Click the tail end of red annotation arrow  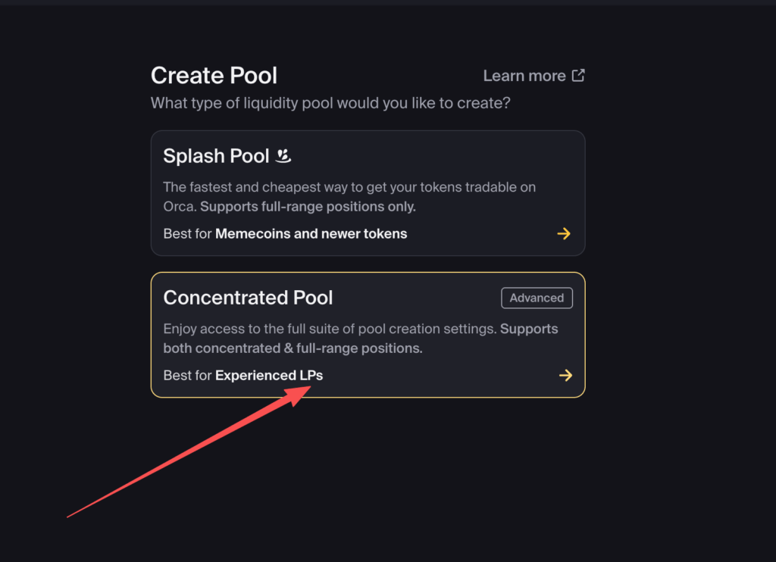point(70,517)
